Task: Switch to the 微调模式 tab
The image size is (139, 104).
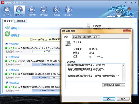Action: (21, 21)
